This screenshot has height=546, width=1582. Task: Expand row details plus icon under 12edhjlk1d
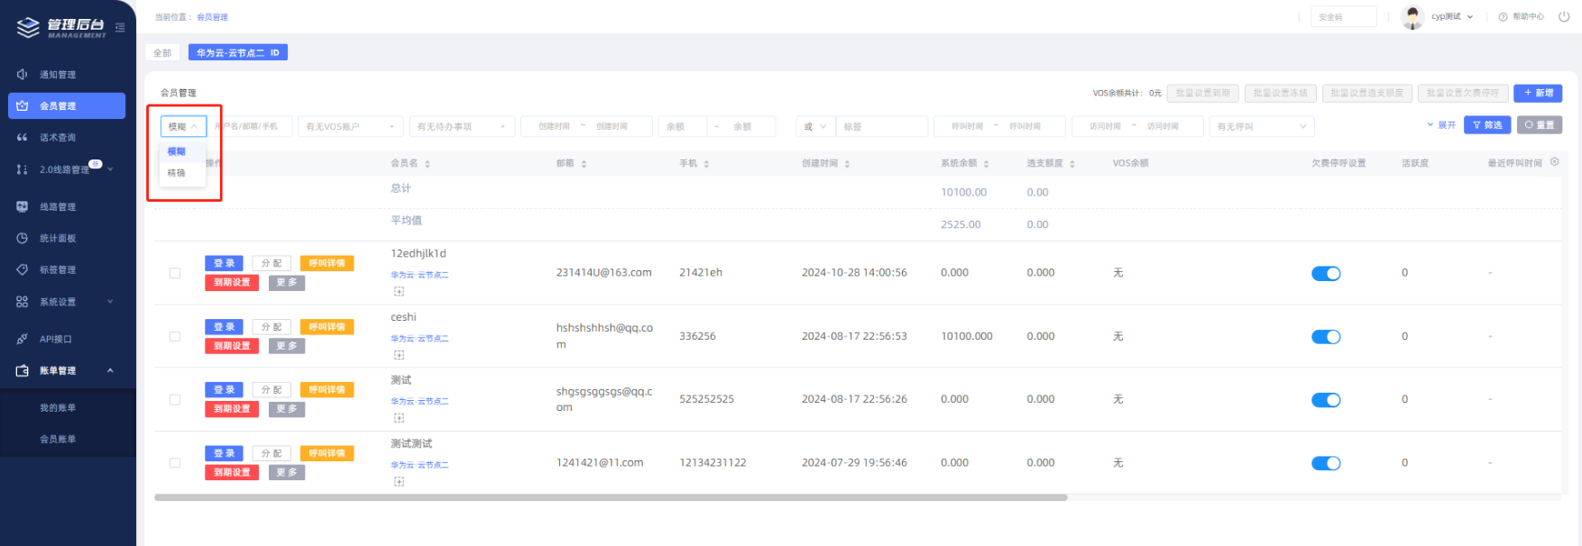(x=399, y=292)
